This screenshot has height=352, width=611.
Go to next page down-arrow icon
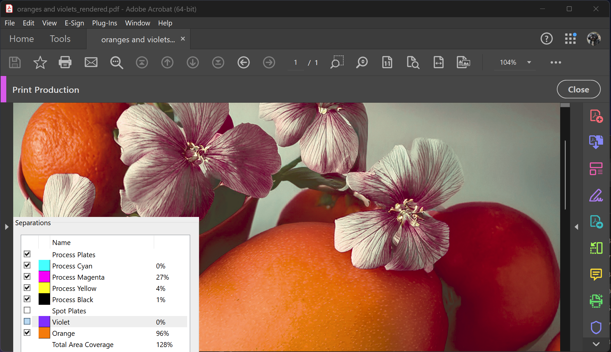point(193,62)
